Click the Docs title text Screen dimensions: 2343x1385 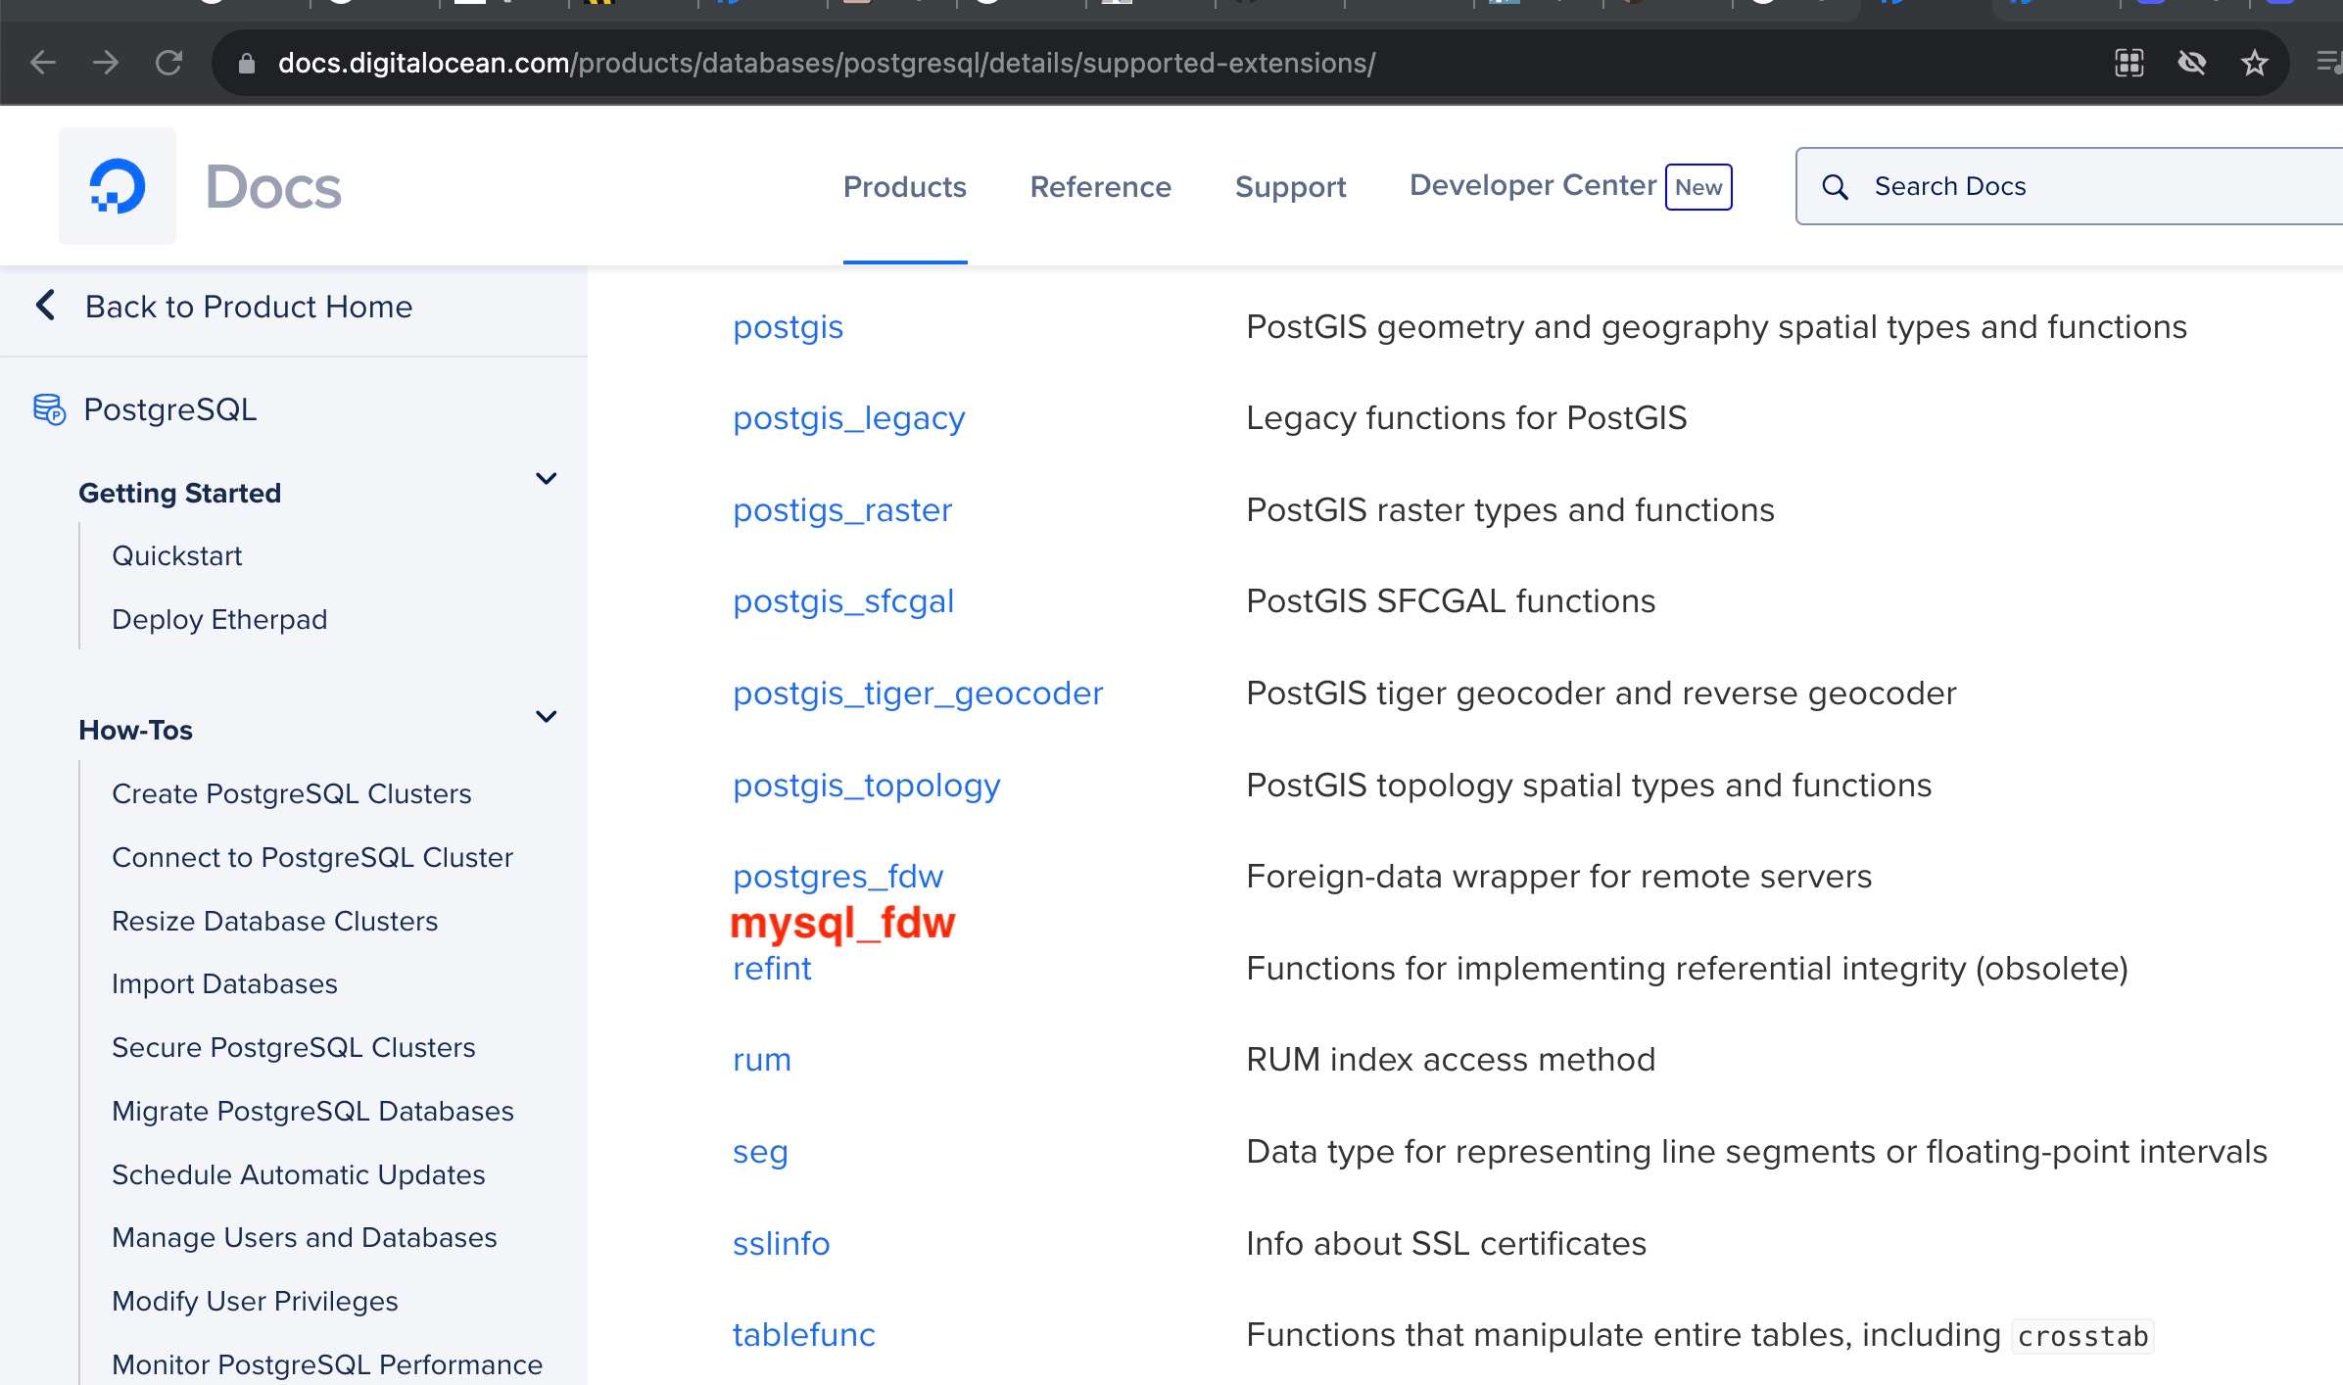[273, 187]
